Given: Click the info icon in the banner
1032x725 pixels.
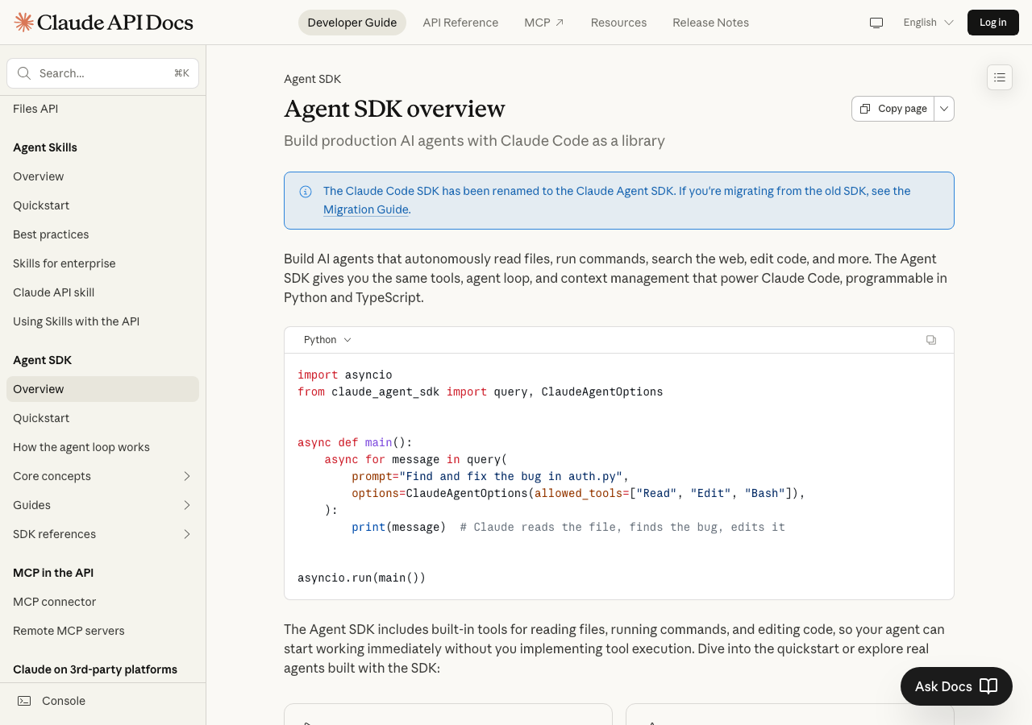Looking at the screenshot, I should pos(306,192).
